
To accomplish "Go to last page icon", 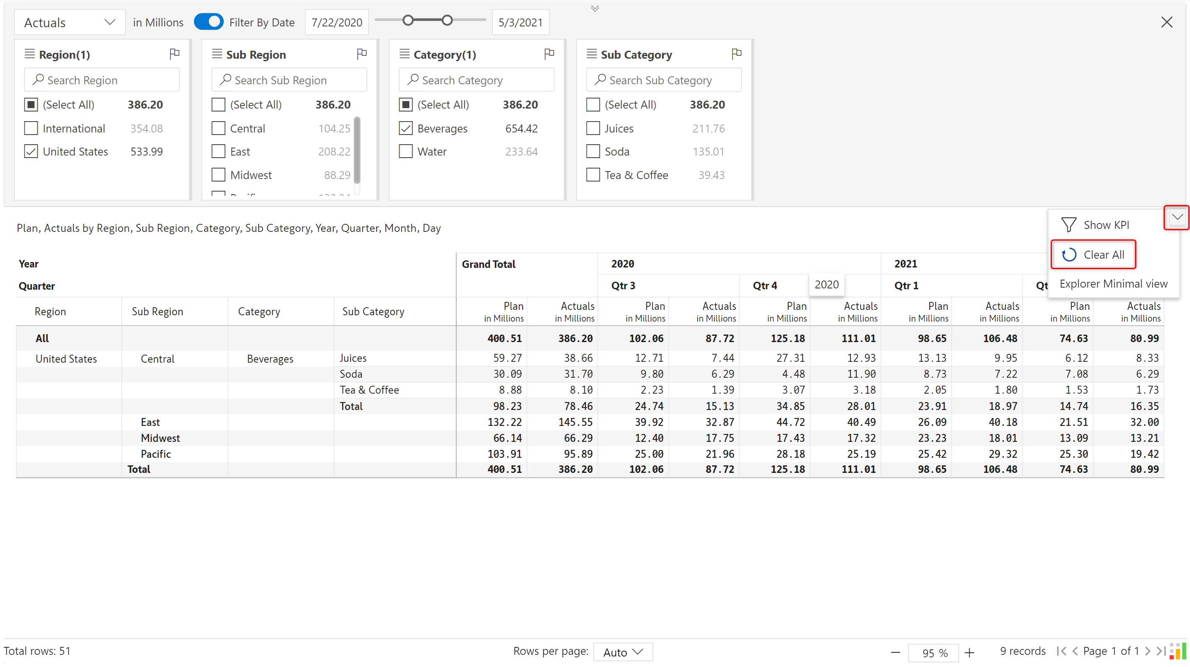I will 1161,651.
